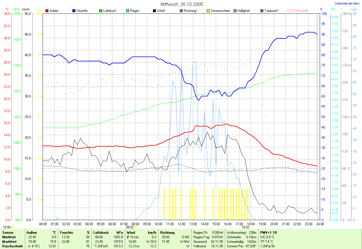
Task: Click the blue Feuchte legend square
Action: pyautogui.click(x=74, y=11)
